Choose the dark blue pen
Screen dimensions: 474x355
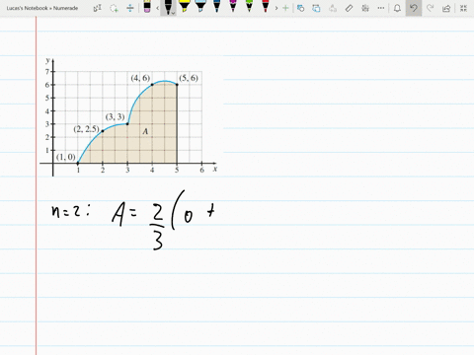216,6
